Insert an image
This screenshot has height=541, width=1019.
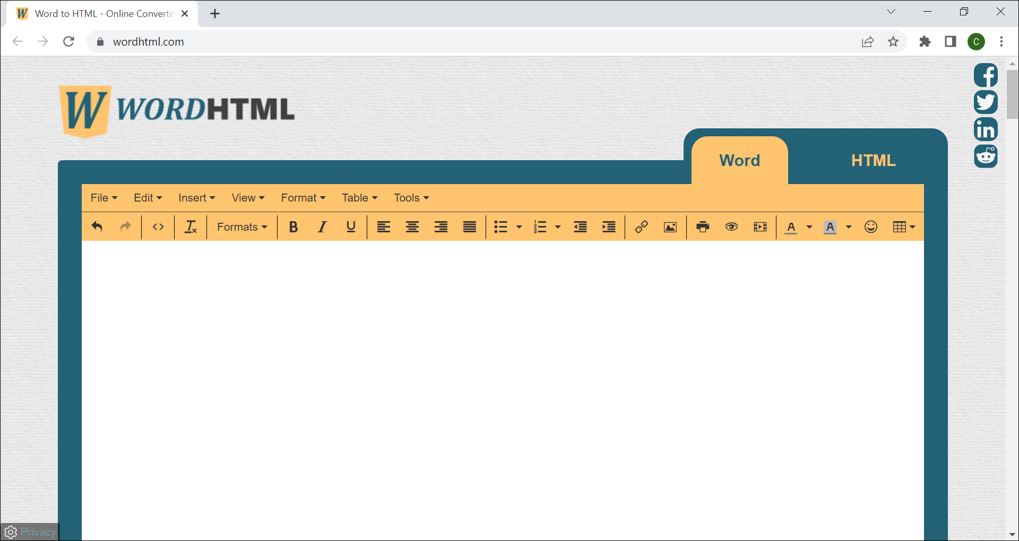pos(670,227)
